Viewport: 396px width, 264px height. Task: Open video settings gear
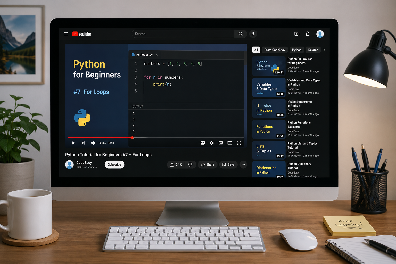point(212,143)
